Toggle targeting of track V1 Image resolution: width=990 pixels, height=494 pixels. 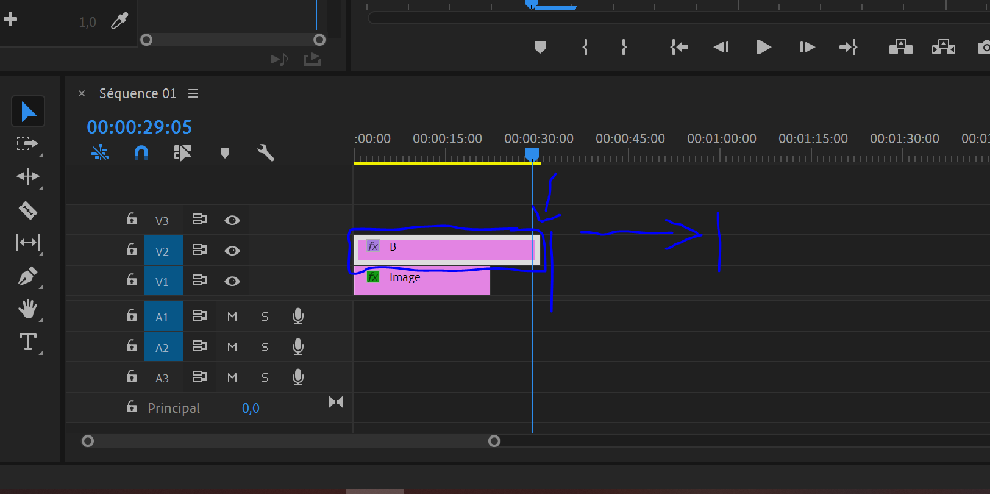(162, 282)
